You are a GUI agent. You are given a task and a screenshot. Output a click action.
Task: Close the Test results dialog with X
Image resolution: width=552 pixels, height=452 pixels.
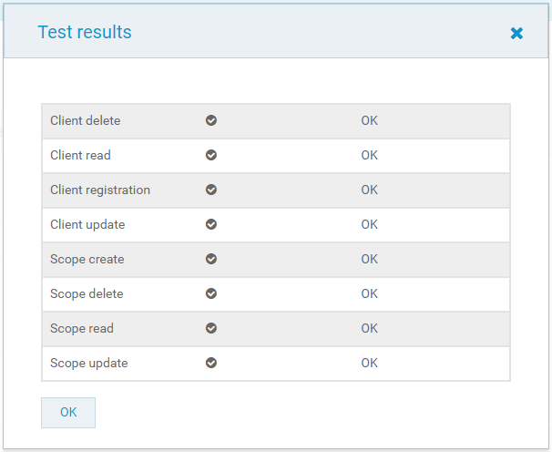tap(516, 33)
